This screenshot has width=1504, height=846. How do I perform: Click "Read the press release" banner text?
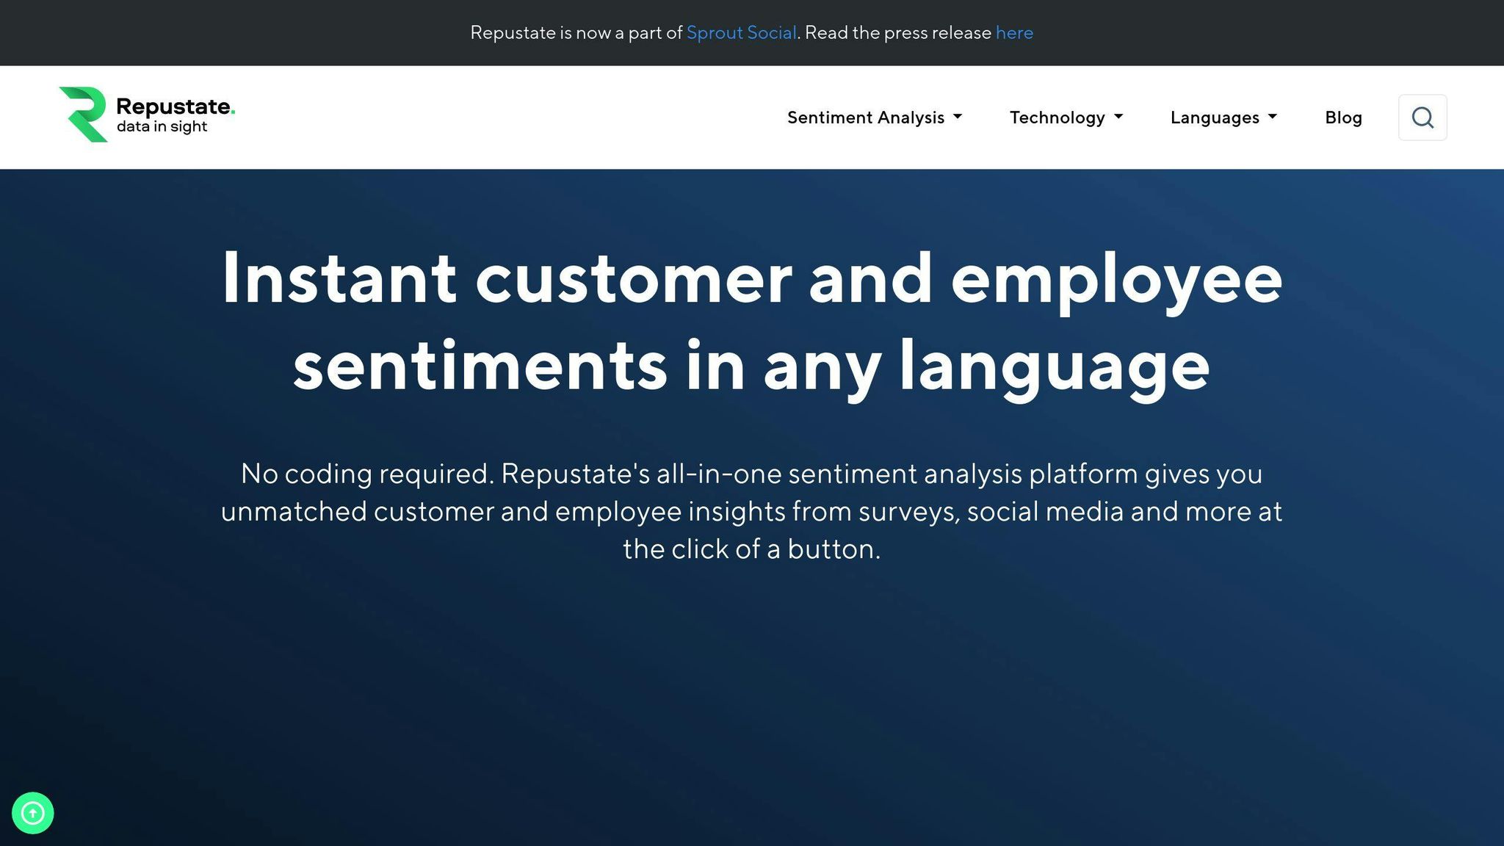[x=897, y=33]
